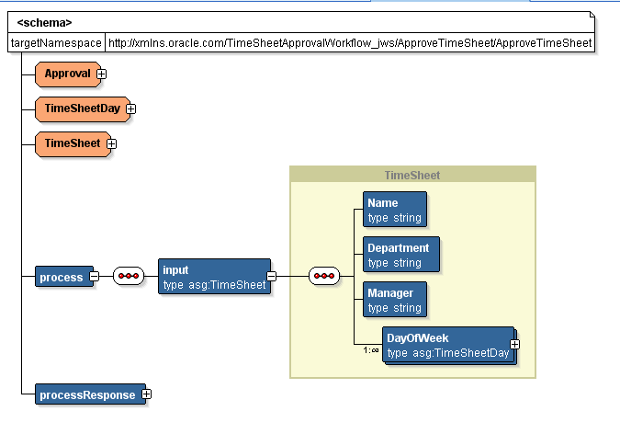
Task: Select the DayOfWeek element box
Action: coord(446,345)
